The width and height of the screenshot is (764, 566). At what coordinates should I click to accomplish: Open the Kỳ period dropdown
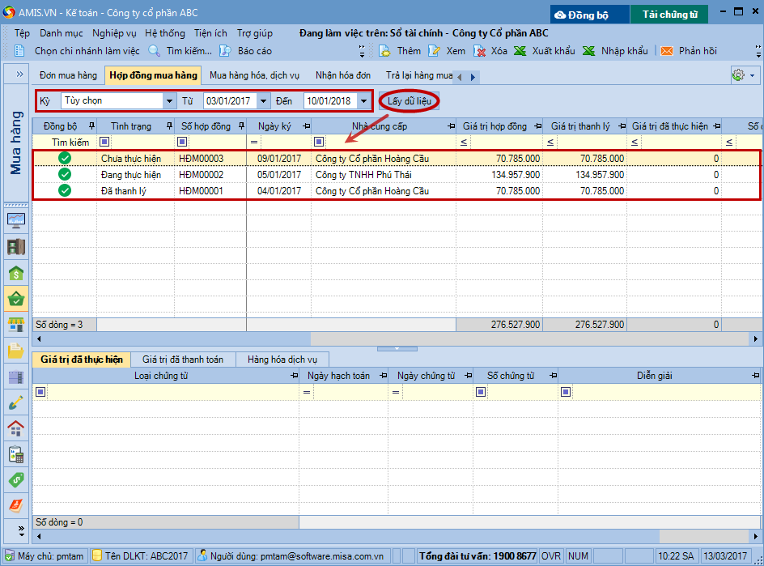169,101
